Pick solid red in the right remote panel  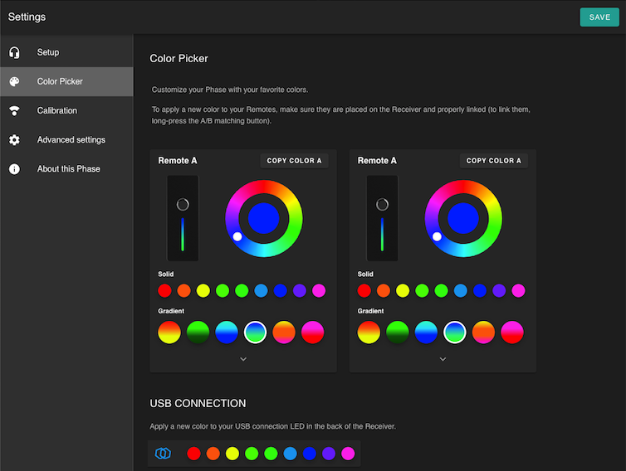364,291
